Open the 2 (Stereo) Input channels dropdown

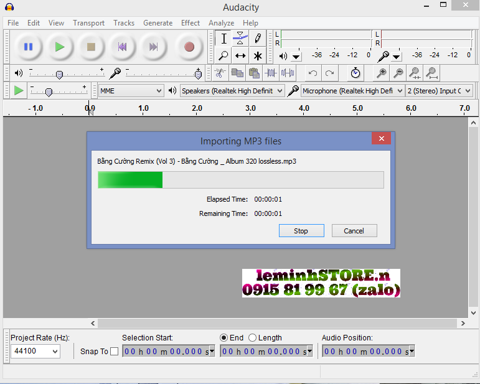(439, 91)
